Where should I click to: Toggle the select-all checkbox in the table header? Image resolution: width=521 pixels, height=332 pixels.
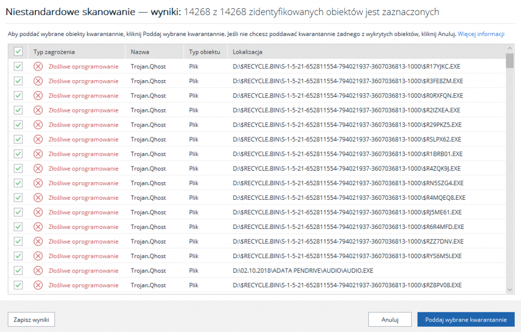pos(18,52)
